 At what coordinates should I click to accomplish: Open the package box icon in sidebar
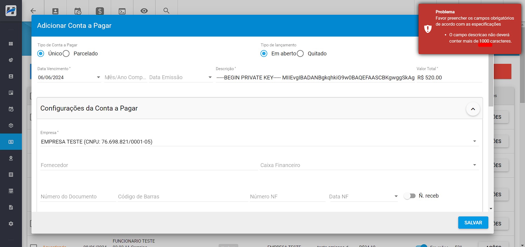pos(11,126)
